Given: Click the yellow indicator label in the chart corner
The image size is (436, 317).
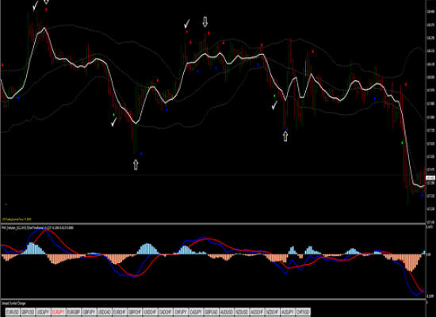Looking at the screenshot, I should 17,219.
